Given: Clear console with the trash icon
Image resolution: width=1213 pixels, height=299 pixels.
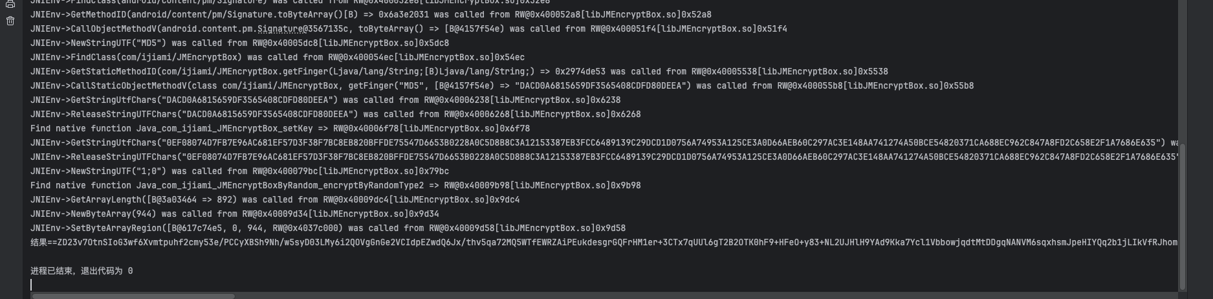Looking at the screenshot, I should point(10,21).
